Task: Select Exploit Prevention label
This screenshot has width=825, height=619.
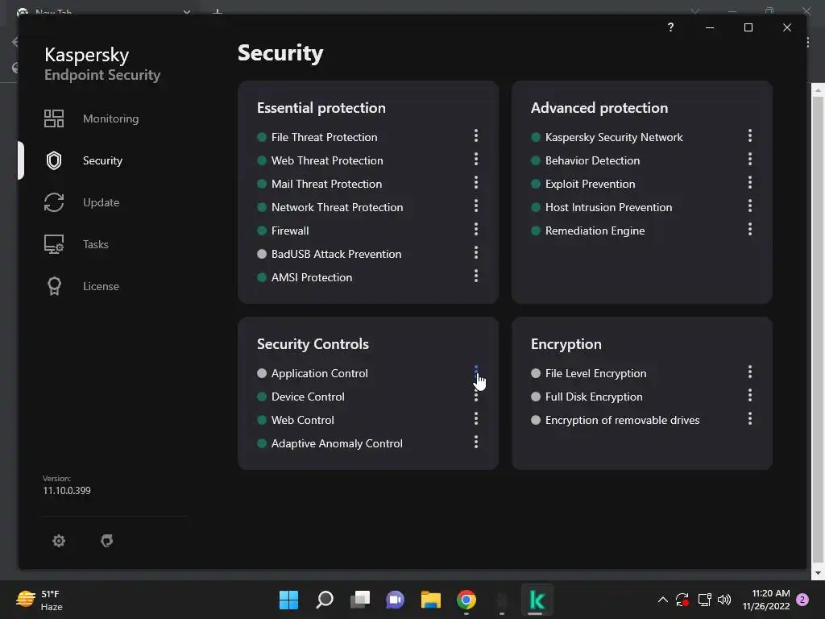Action: tap(591, 185)
